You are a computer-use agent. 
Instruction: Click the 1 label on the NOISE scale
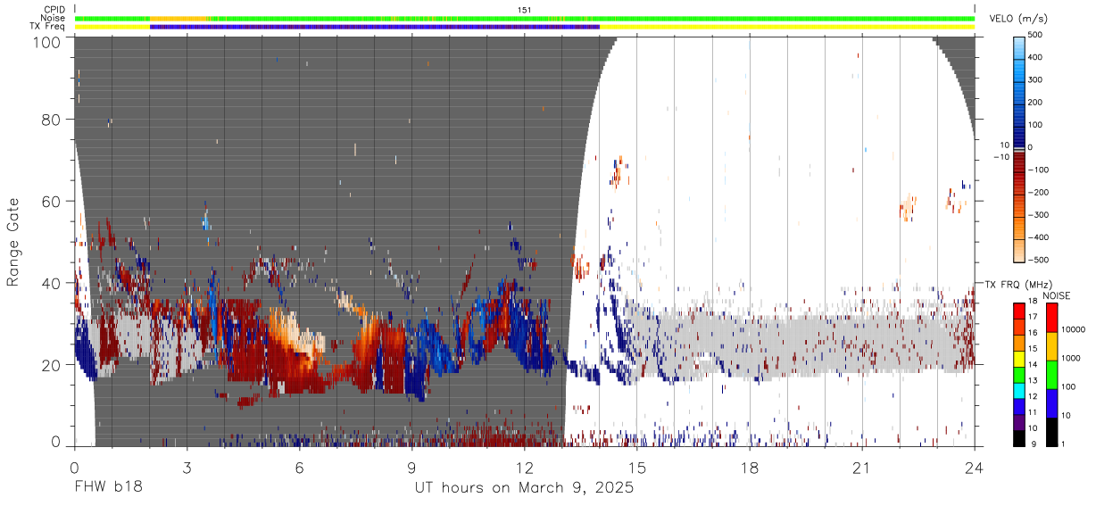(1063, 444)
